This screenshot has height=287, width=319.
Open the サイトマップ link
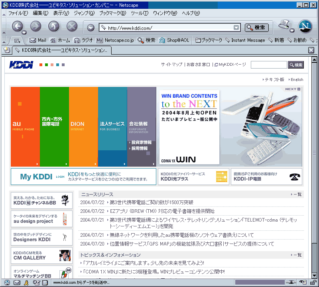[x=172, y=65]
